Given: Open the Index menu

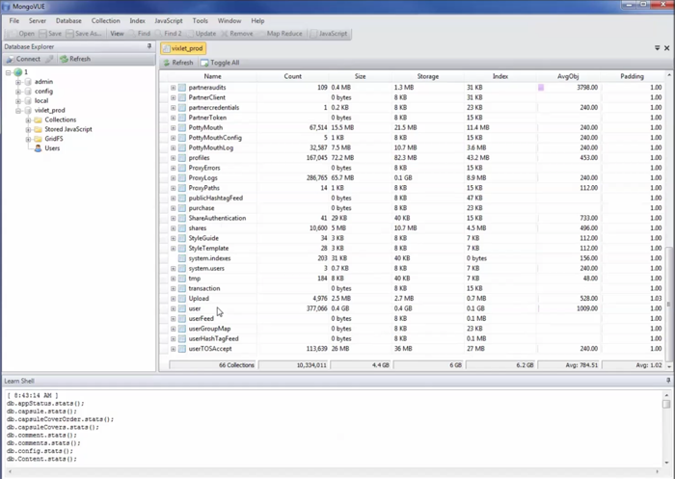Looking at the screenshot, I should 137,20.
